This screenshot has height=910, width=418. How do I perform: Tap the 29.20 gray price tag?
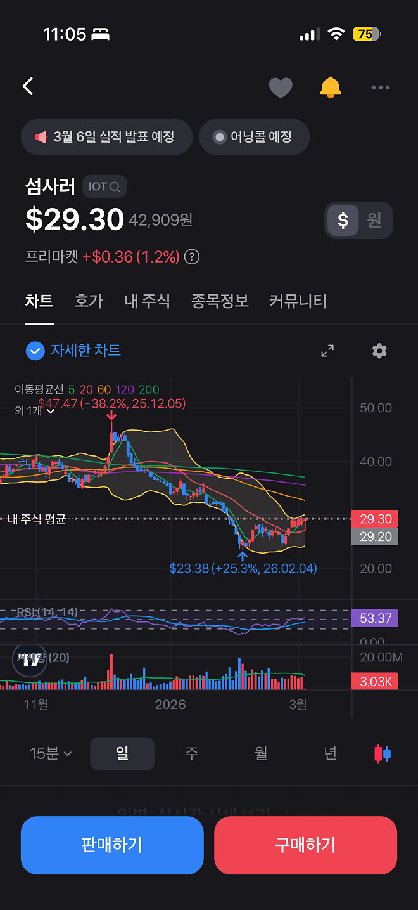375,536
